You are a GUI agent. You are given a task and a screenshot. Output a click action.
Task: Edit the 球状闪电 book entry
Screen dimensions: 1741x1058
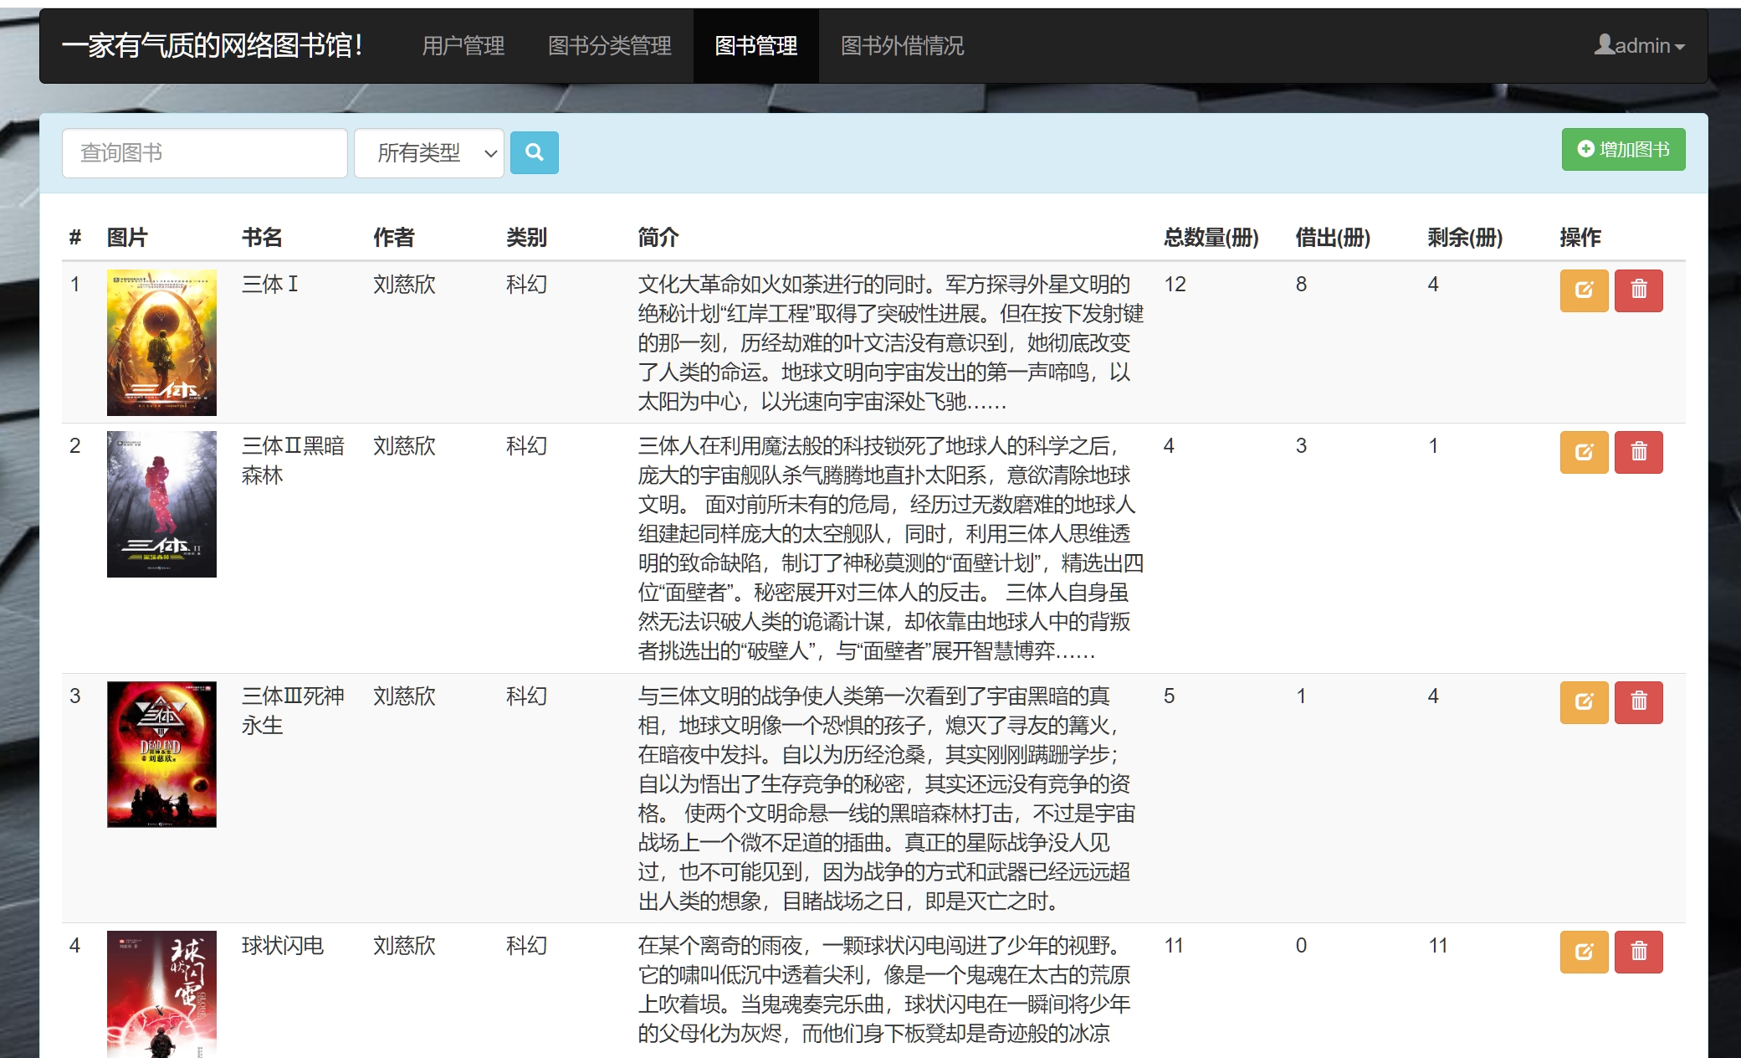[1583, 952]
